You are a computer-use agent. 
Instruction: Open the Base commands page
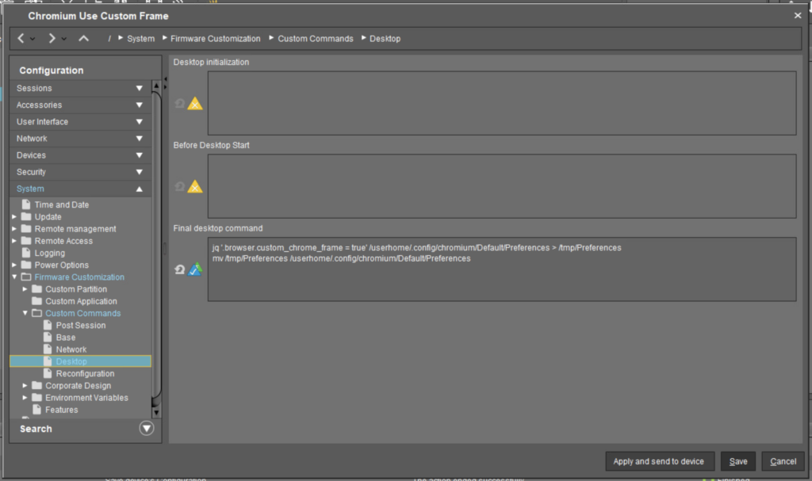point(65,338)
